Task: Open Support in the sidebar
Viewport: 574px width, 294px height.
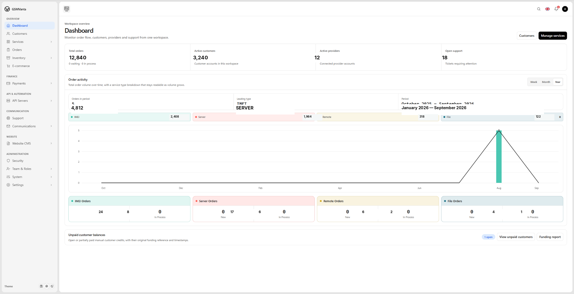Action: (x=29, y=118)
